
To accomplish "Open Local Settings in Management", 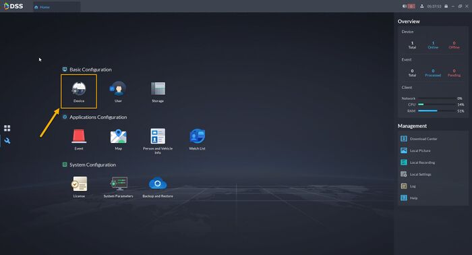I will (x=416, y=174).
